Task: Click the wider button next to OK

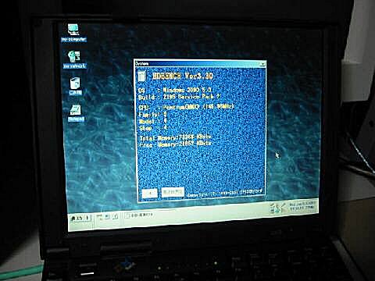Action: click(x=173, y=192)
